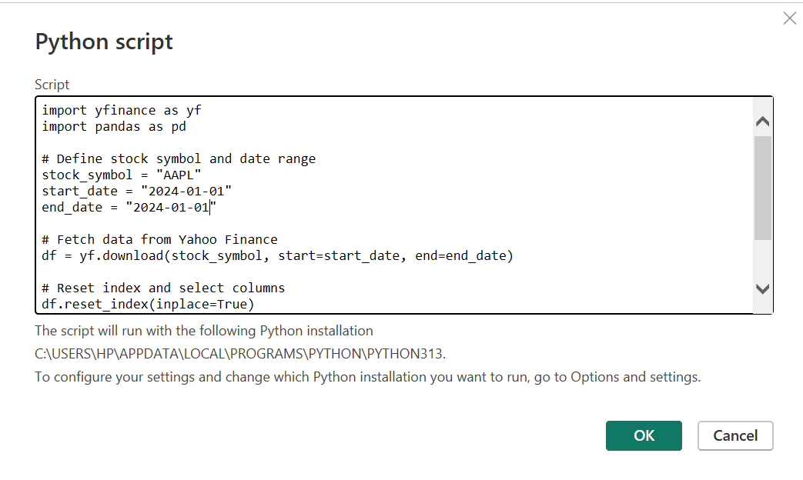803x480 pixels.
Task: Place cursor in the start_date line
Action: [136, 191]
